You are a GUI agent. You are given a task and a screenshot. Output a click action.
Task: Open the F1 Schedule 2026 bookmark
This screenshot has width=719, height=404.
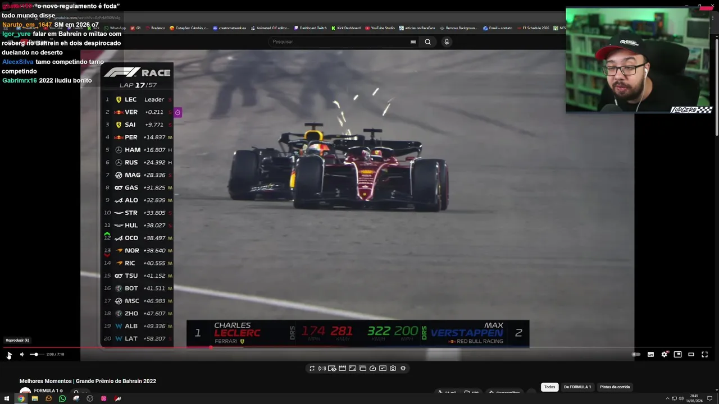tap(533, 28)
